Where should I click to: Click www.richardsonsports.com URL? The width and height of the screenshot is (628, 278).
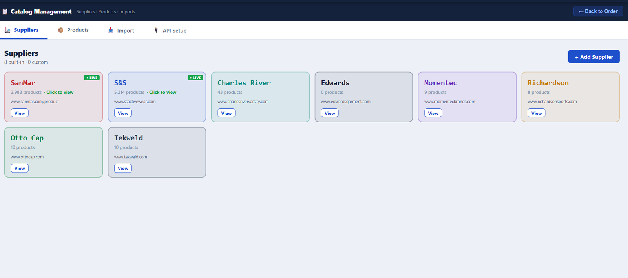[552, 102]
